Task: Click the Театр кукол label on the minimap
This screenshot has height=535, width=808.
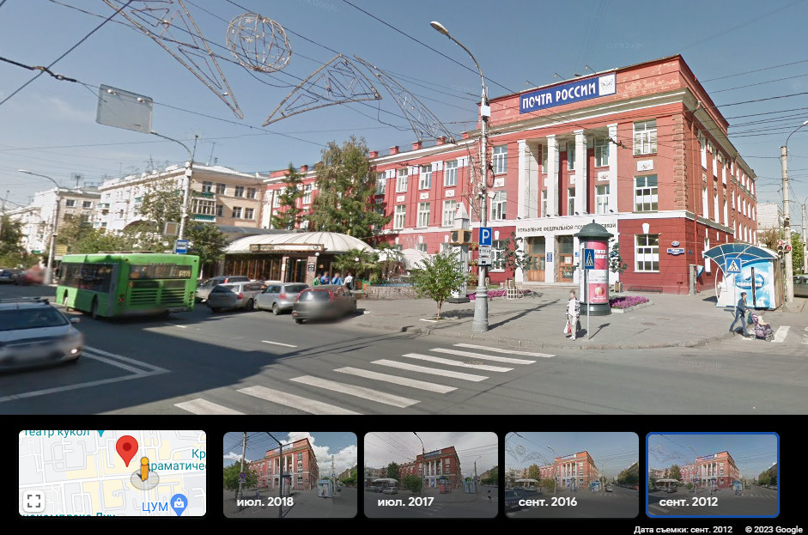Action: (x=58, y=433)
